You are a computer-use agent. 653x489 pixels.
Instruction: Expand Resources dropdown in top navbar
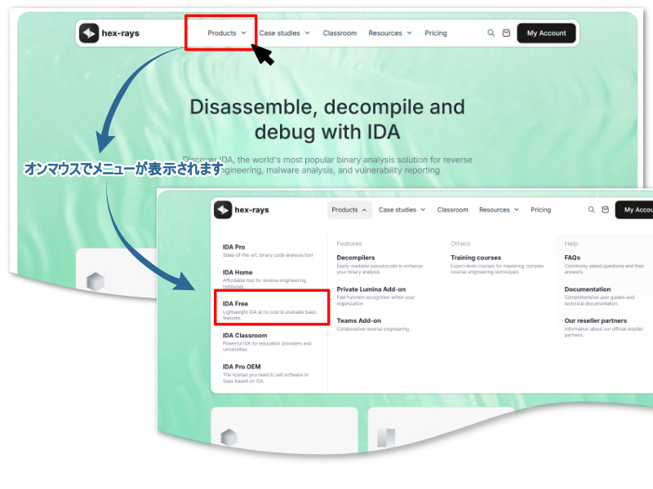coord(390,33)
